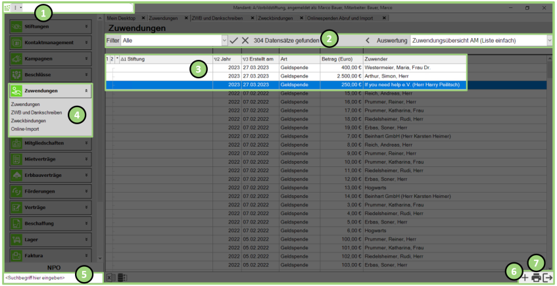
Task: Open Online-Import in the sidebar
Action: pos(24,129)
